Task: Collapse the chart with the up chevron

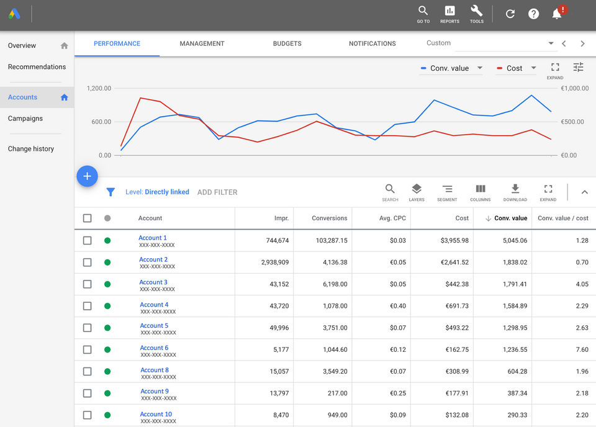Action: 585,192
